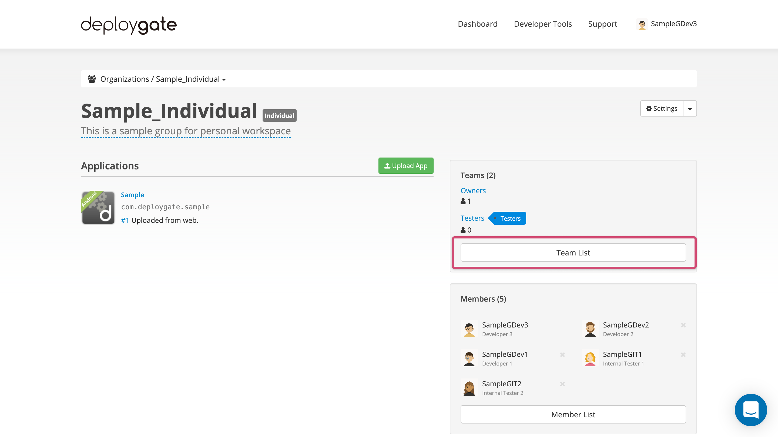
Task: Click the person icon under Owners count
Action: pyautogui.click(x=463, y=201)
